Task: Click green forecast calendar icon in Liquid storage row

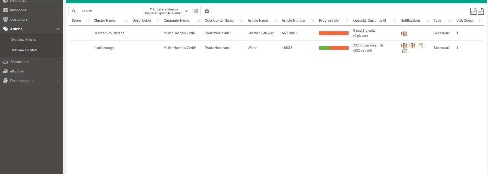Action: pyautogui.click(x=421, y=46)
